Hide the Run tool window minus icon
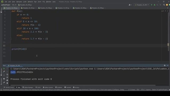The height and width of the screenshot is (96, 170). tap(168, 65)
